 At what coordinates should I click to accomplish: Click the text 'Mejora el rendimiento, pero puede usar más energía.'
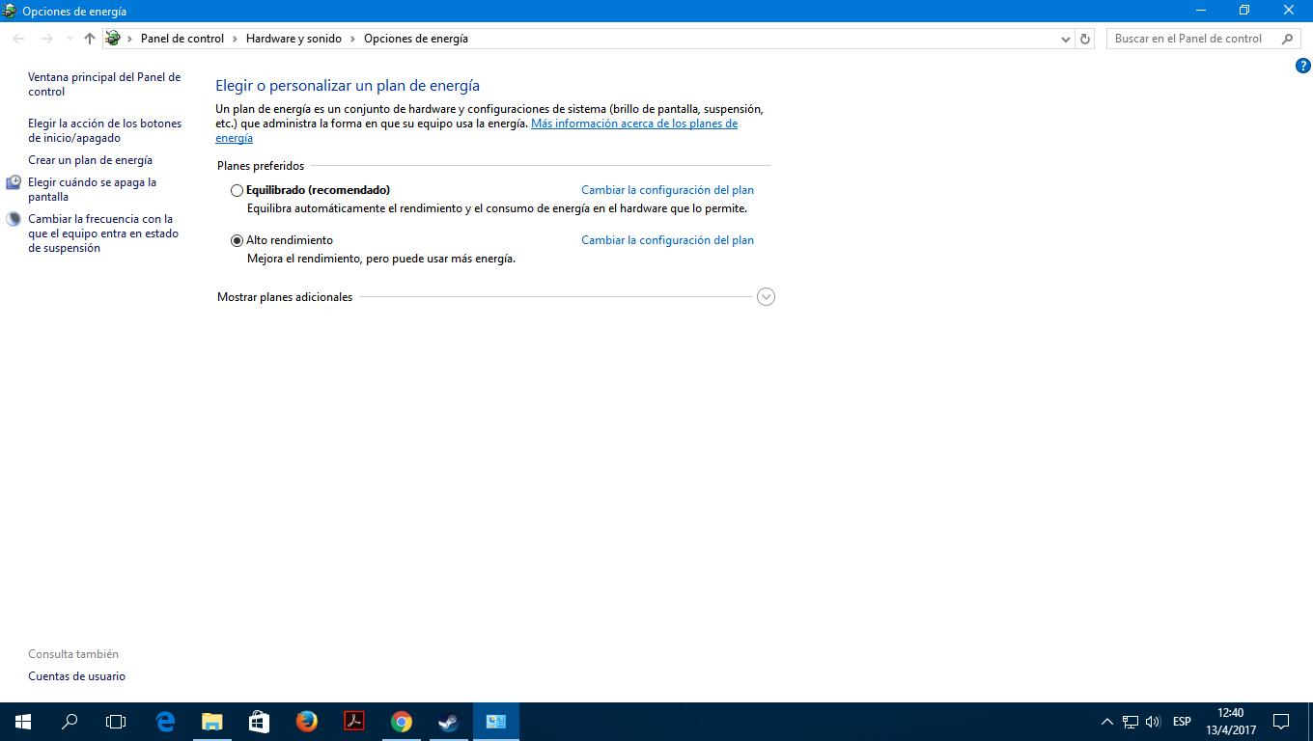381,259
